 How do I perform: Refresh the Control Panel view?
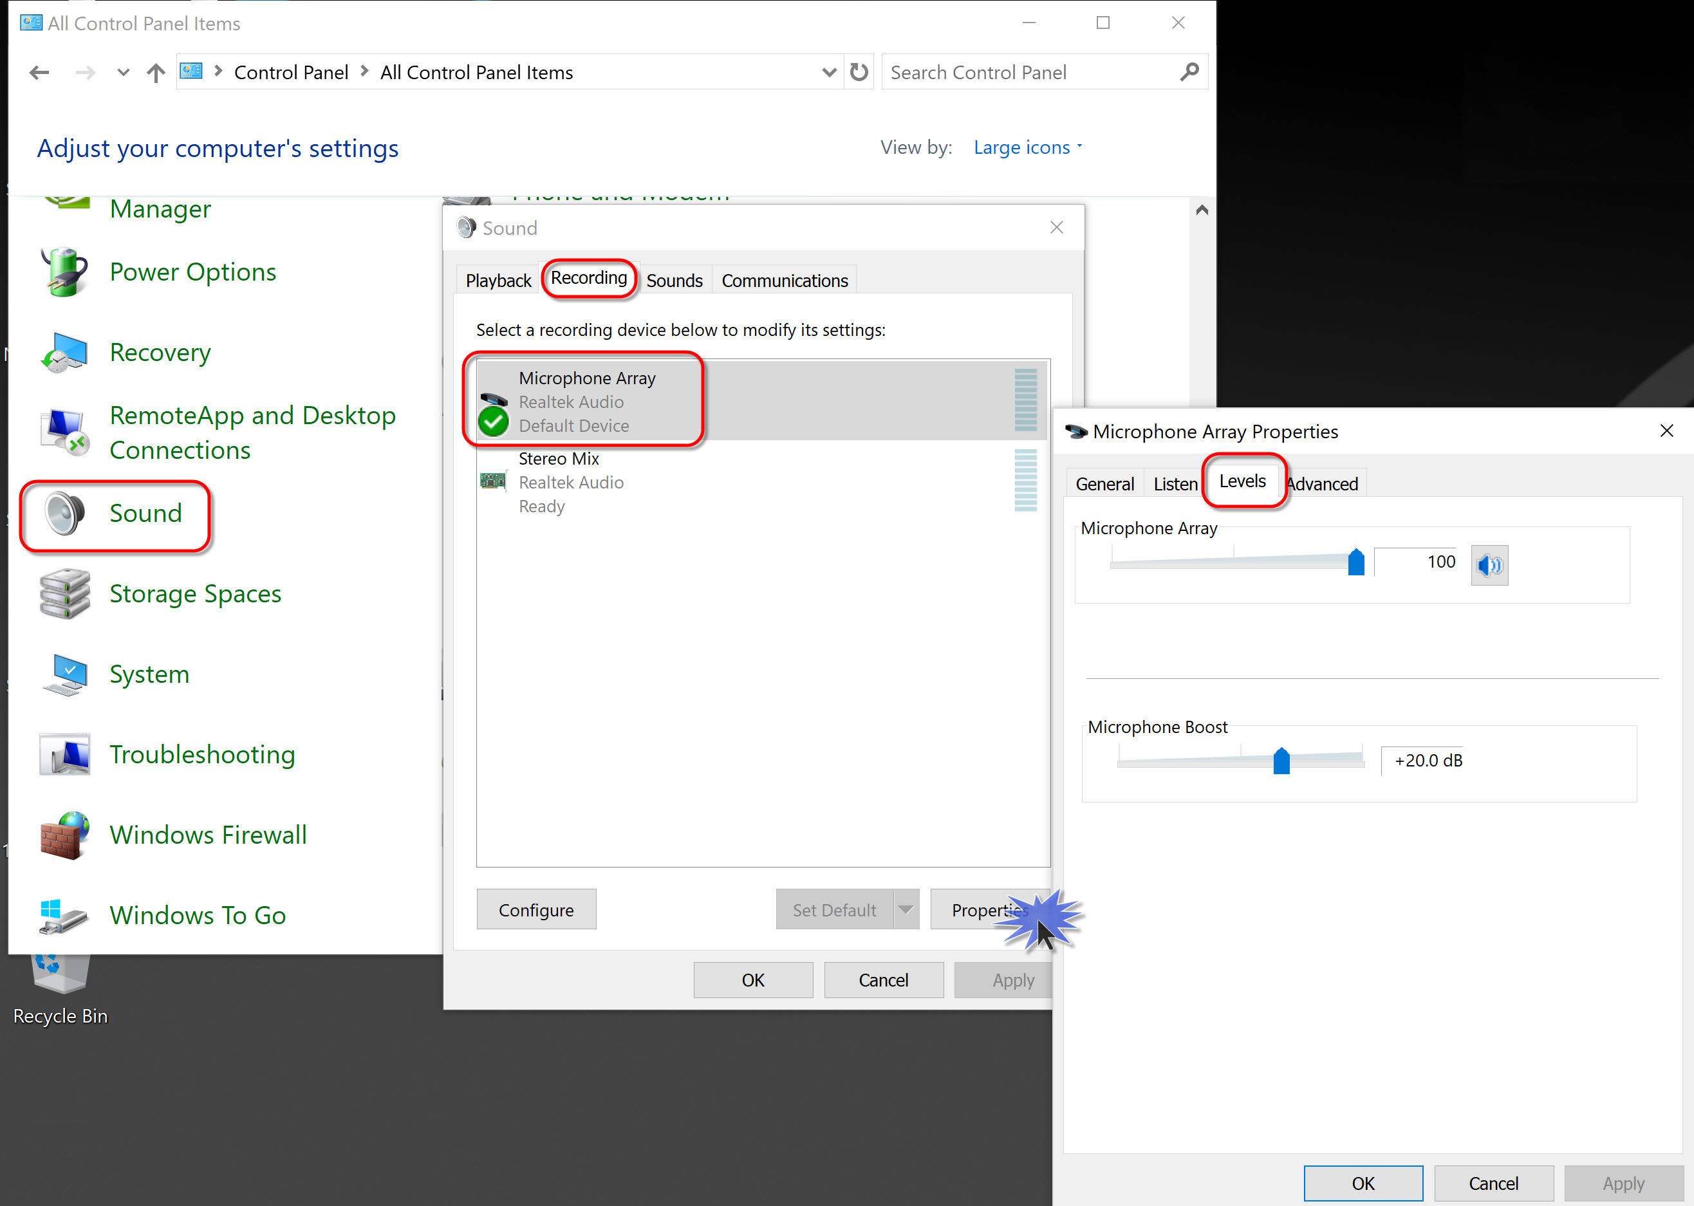pyautogui.click(x=859, y=72)
